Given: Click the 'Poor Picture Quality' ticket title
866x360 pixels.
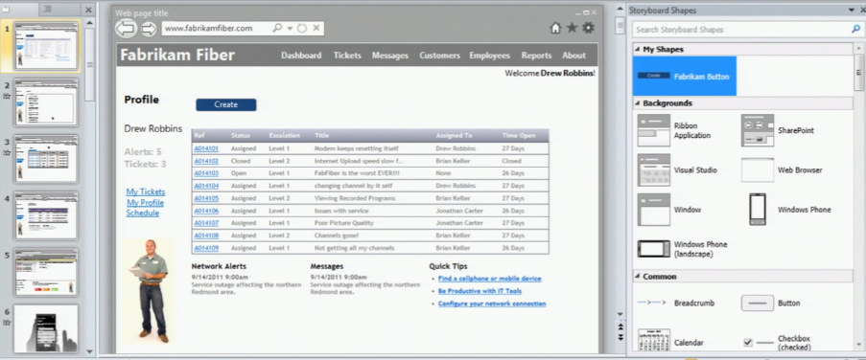Looking at the screenshot, I should coord(343,223).
